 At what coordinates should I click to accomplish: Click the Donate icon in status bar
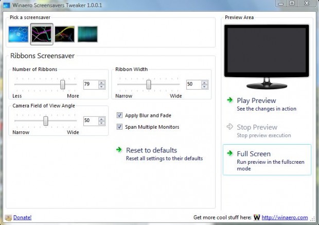coord(8,218)
